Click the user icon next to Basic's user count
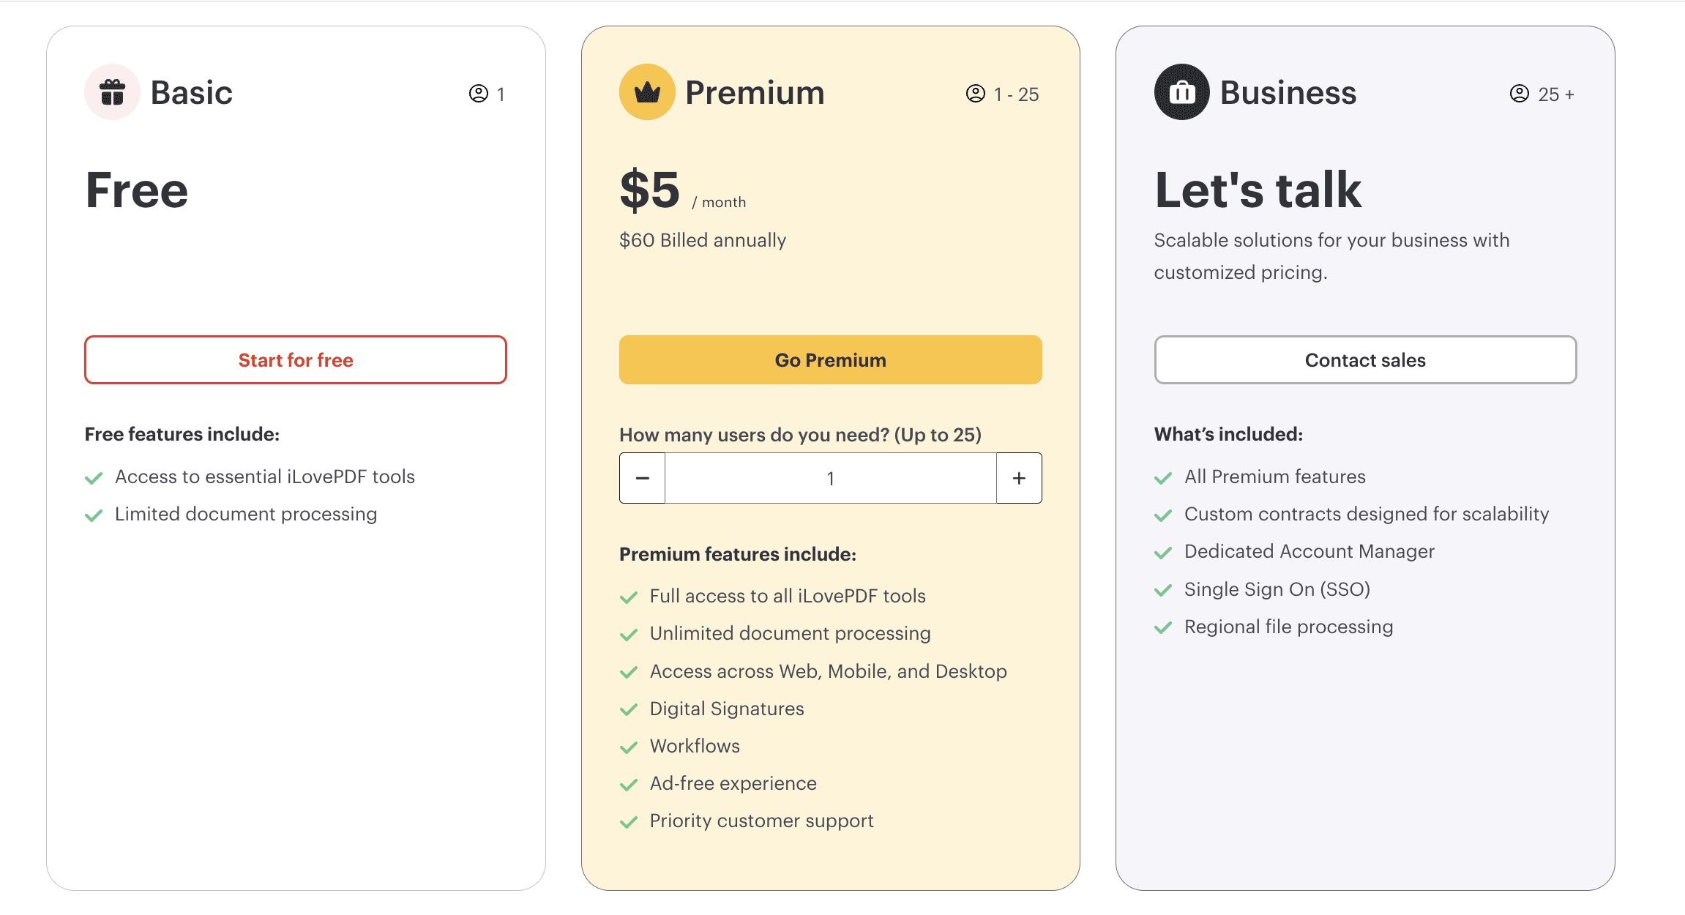Image resolution: width=1685 pixels, height=915 pixels. click(x=479, y=94)
